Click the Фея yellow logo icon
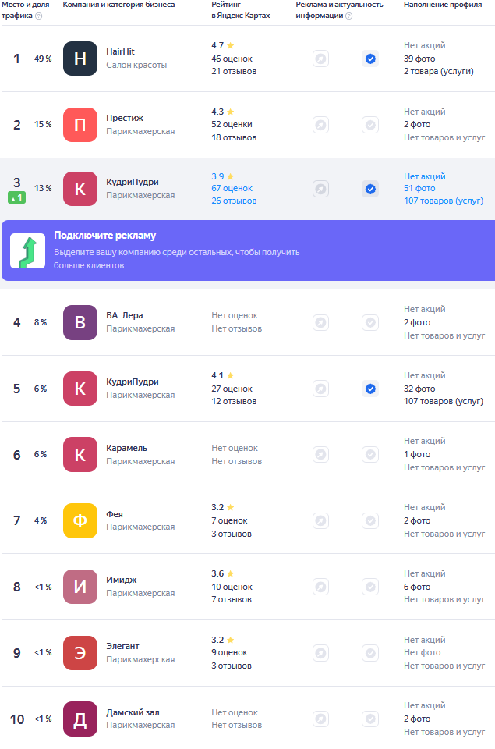The image size is (495, 749). [x=80, y=520]
